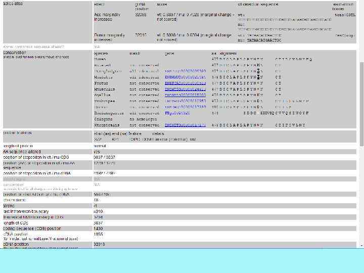Select 'coding sequence (CDS) position' label
Screen dimensions: 364x273
[32, 229]
